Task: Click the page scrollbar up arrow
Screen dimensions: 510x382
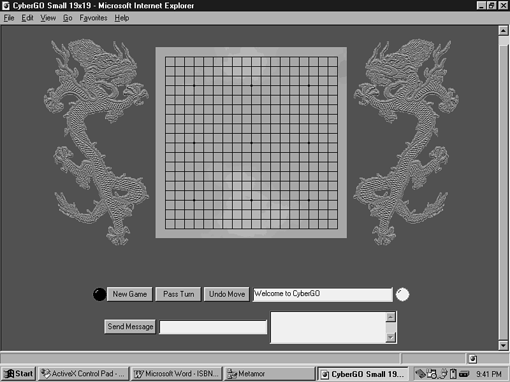Action: click(x=503, y=31)
